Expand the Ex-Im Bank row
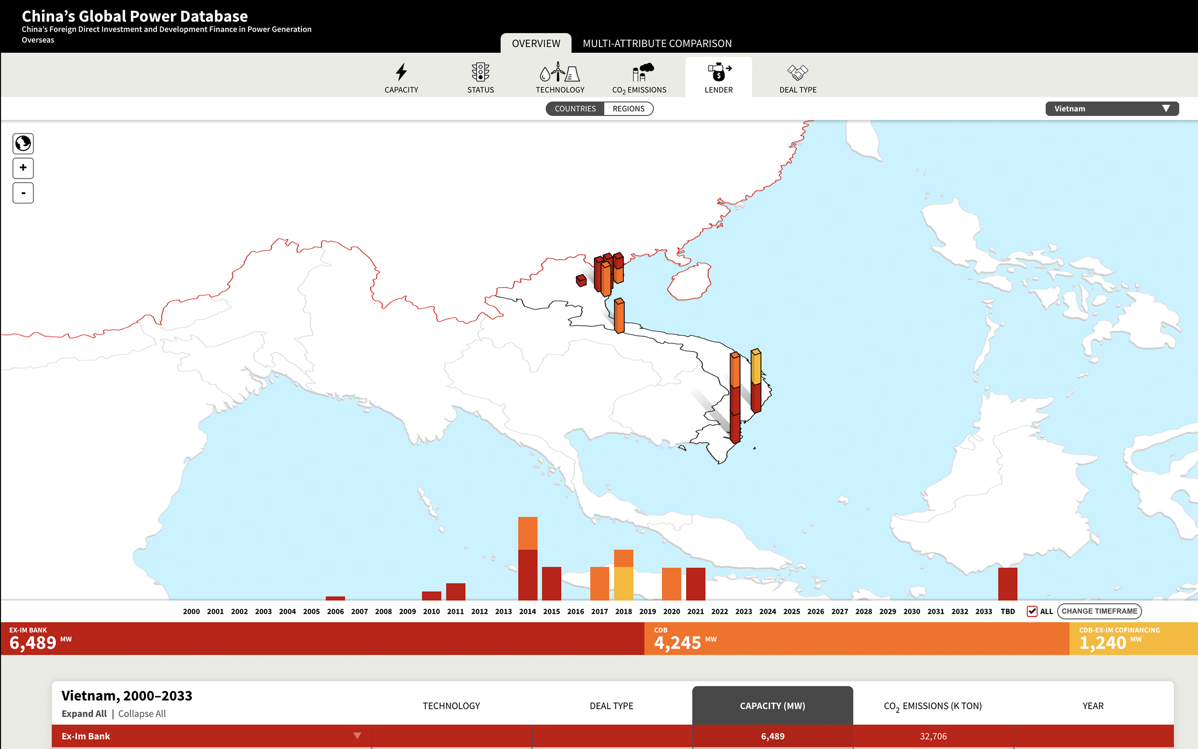The width and height of the screenshot is (1198, 749). click(358, 735)
